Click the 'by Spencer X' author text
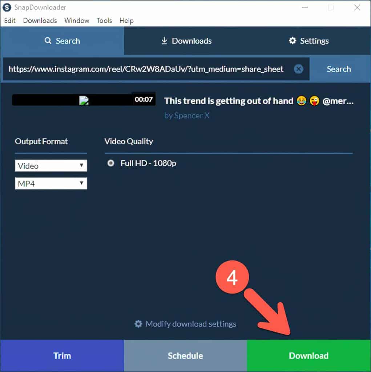The image size is (371, 372). (187, 116)
